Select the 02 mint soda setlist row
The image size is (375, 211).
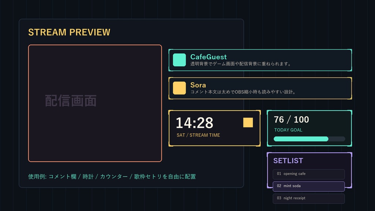point(309,186)
